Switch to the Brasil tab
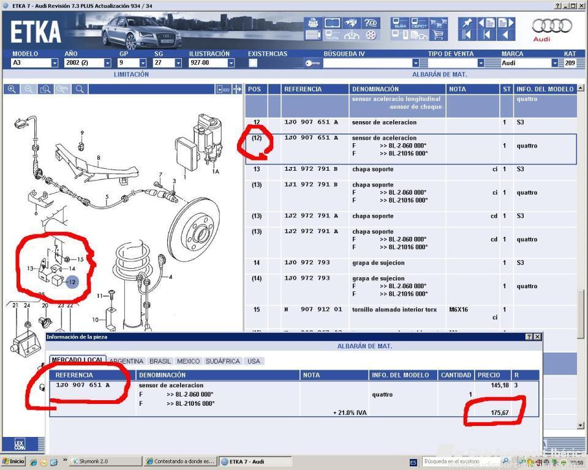 point(160,361)
